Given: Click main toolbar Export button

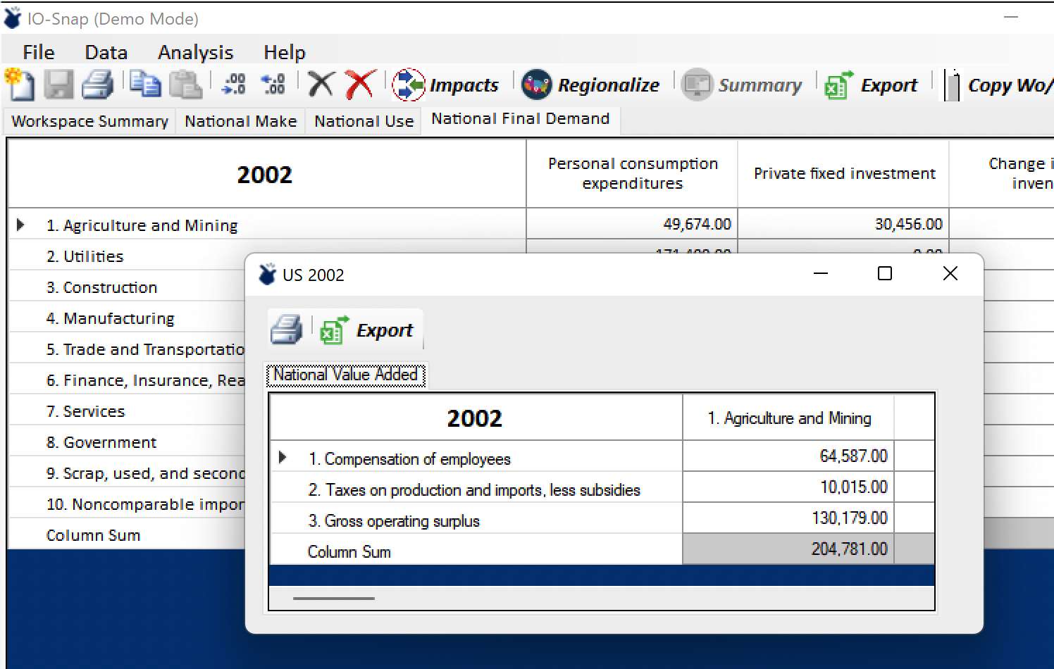Looking at the screenshot, I should (872, 85).
